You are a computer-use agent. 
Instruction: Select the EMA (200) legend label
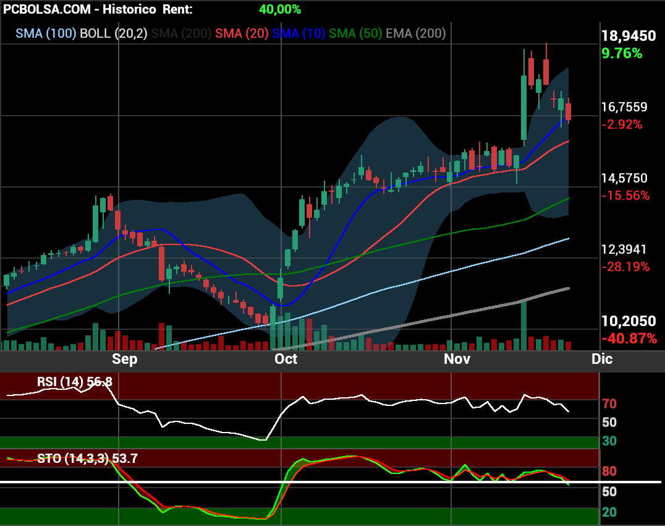click(x=415, y=33)
